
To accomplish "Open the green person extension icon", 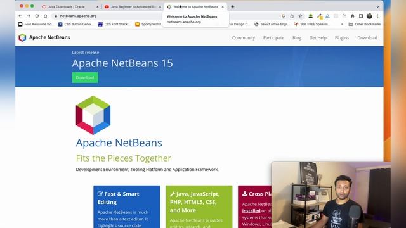I will click(x=310, y=16).
